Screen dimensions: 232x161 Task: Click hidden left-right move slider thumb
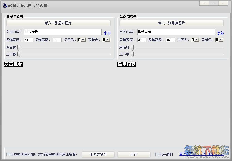(132, 48)
